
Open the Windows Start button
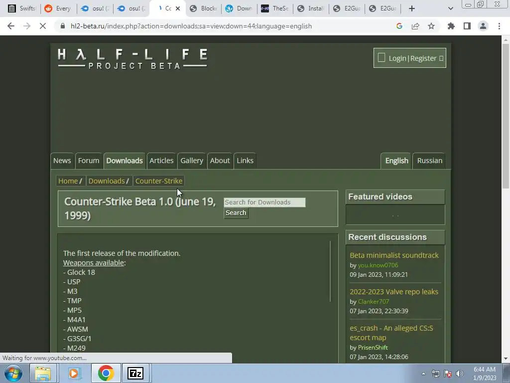coord(13,373)
